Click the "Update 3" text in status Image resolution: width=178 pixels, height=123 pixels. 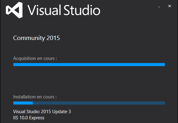62,112
